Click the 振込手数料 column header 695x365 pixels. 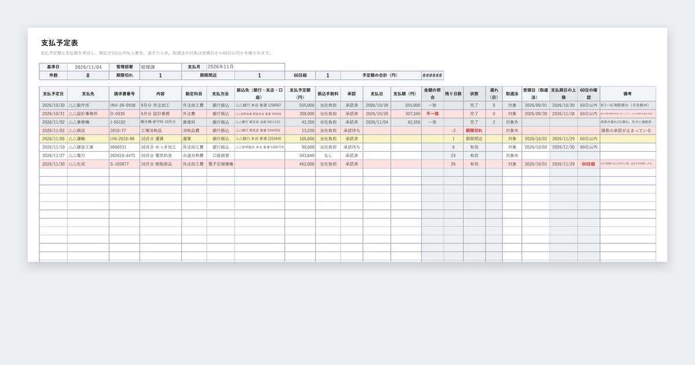click(328, 93)
